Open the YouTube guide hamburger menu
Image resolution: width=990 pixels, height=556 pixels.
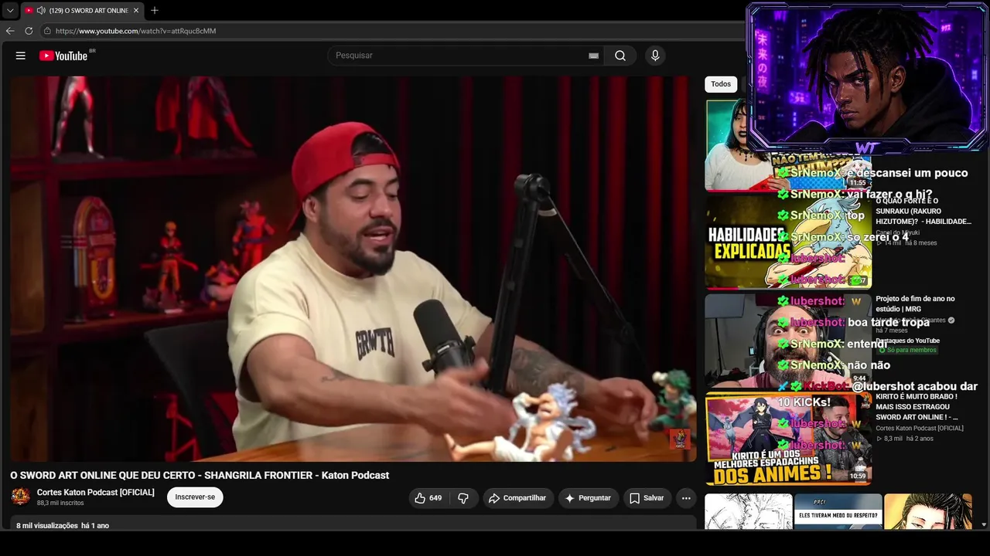point(21,56)
